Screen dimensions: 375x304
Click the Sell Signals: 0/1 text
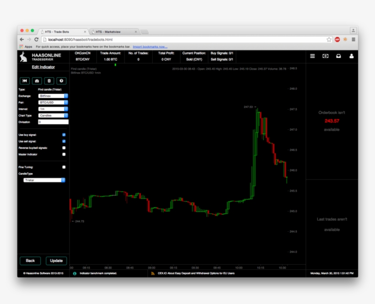(x=222, y=60)
